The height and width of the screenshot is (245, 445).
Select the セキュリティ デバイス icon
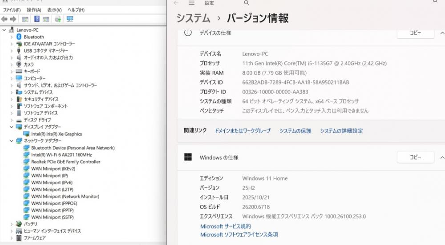[x=19, y=99]
